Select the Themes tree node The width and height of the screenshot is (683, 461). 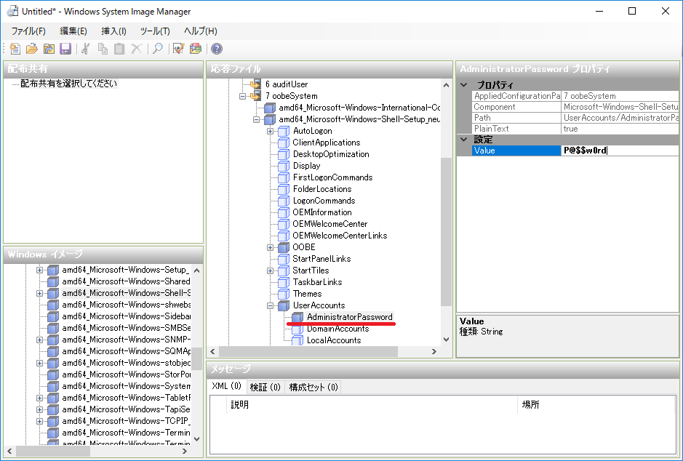[307, 294]
